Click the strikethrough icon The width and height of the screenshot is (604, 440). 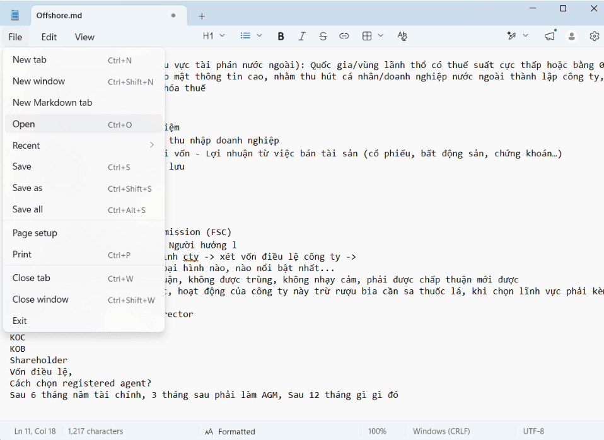[323, 36]
